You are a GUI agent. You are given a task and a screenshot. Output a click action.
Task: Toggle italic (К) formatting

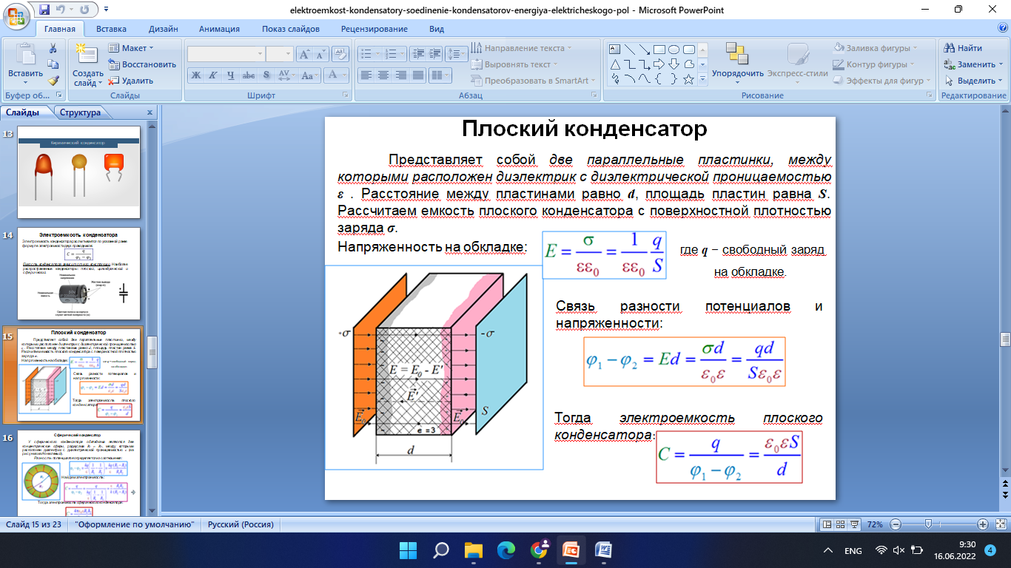(x=213, y=75)
